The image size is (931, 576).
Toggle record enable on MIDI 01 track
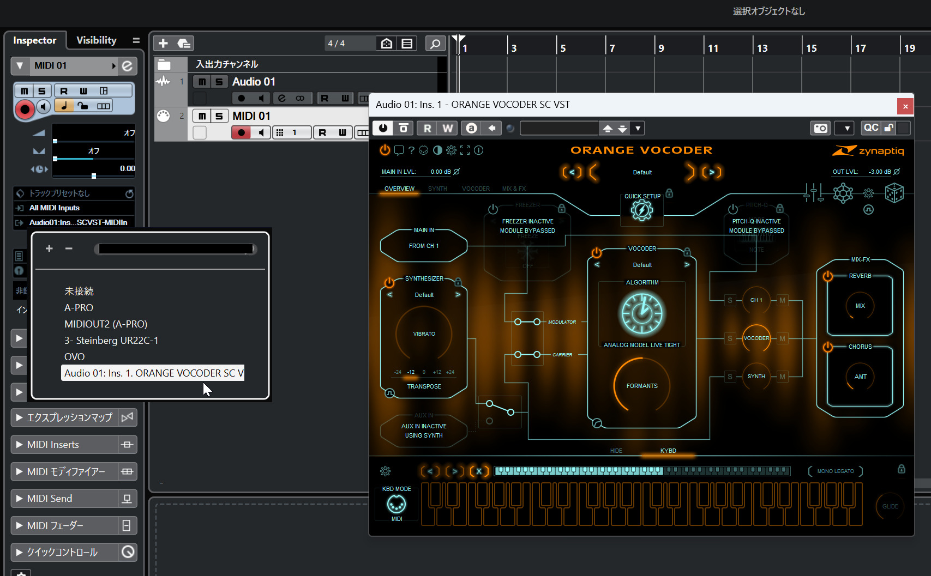[x=241, y=132]
